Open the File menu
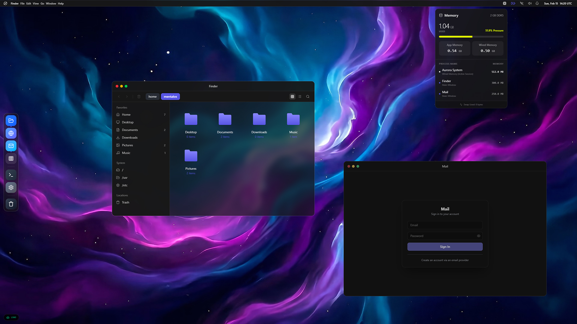 point(23,4)
